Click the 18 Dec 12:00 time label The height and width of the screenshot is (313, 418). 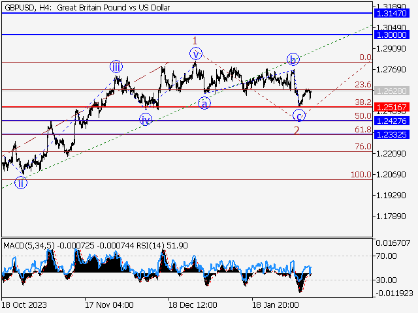click(x=193, y=305)
